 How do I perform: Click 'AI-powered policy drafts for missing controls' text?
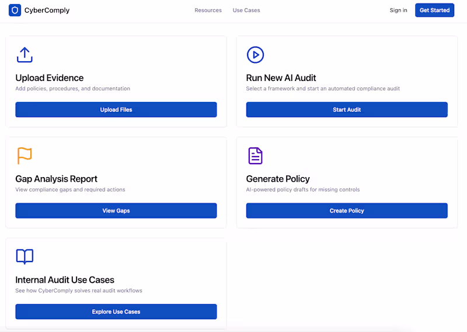point(303,190)
